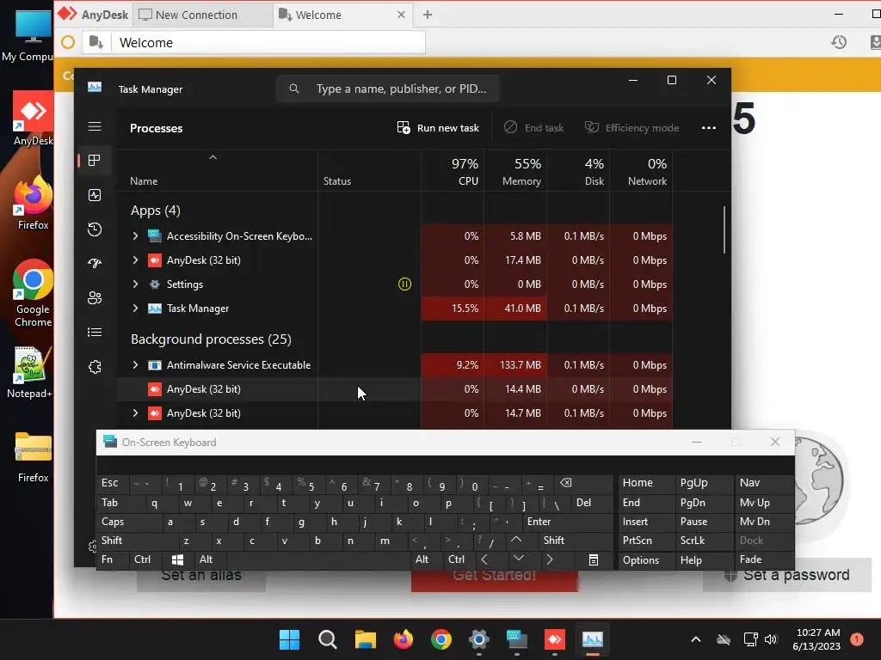This screenshot has width=881, height=660.
Task: Click Run new task button
Action: point(438,128)
